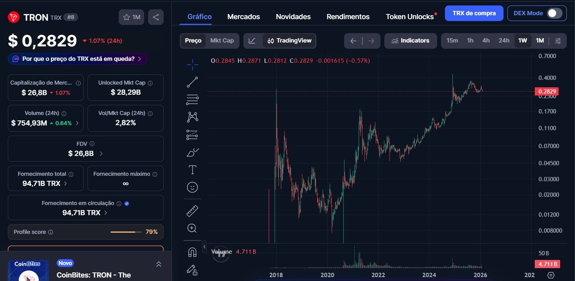Select the brush drawing tool
Screen dimensions: 575x281
[x=192, y=152]
